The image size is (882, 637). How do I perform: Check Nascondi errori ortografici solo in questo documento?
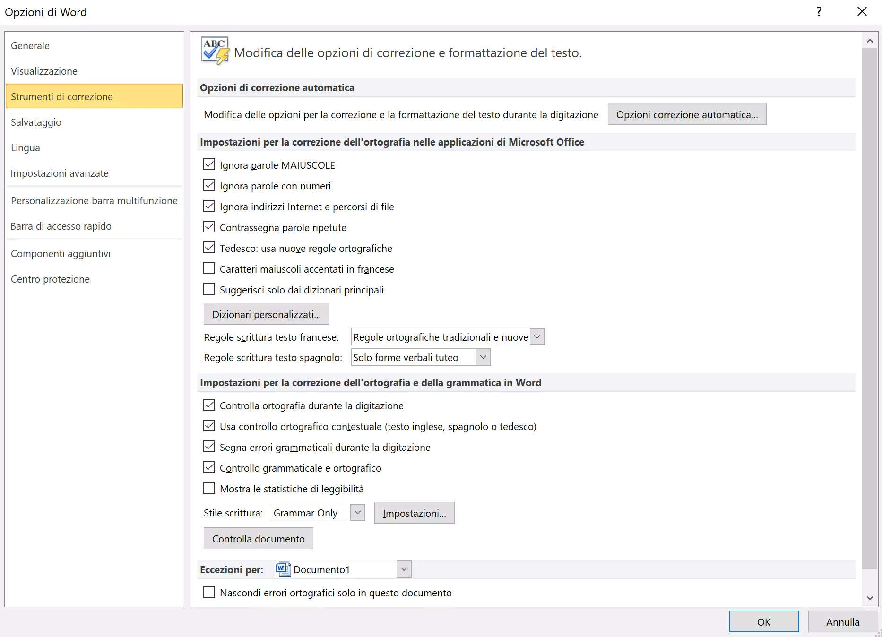pyautogui.click(x=209, y=592)
